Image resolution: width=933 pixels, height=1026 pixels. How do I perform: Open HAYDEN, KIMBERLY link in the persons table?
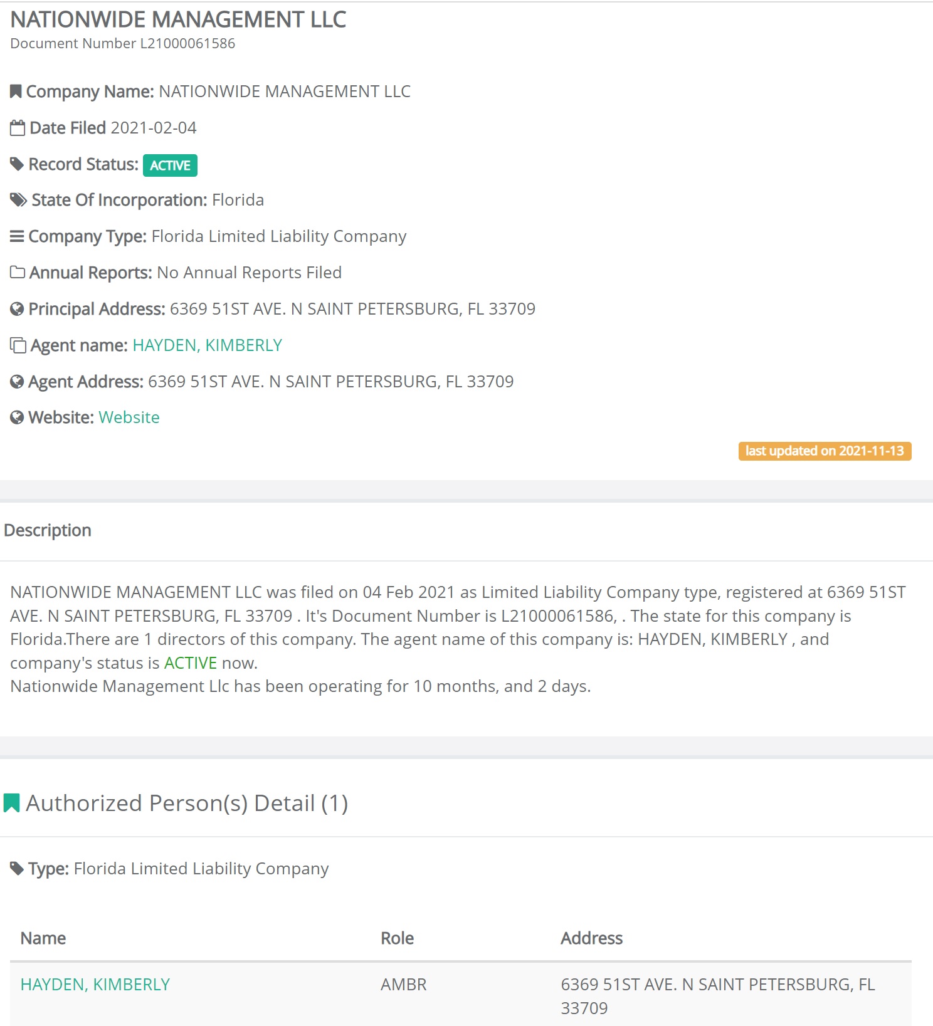(95, 985)
